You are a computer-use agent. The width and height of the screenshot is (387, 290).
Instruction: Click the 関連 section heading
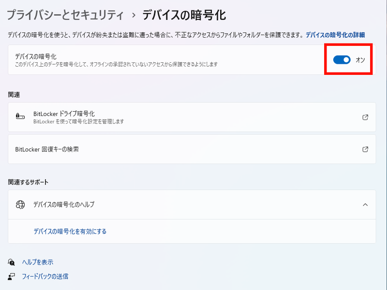pos(14,95)
